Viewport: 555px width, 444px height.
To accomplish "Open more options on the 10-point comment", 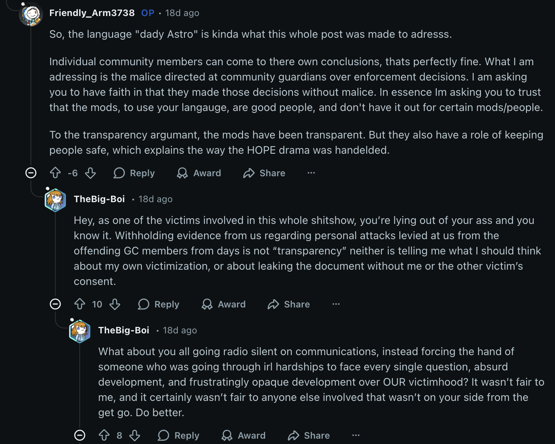I will pos(336,304).
